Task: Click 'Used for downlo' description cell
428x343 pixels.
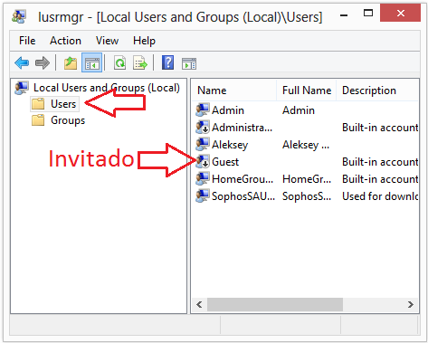Action: point(380,196)
